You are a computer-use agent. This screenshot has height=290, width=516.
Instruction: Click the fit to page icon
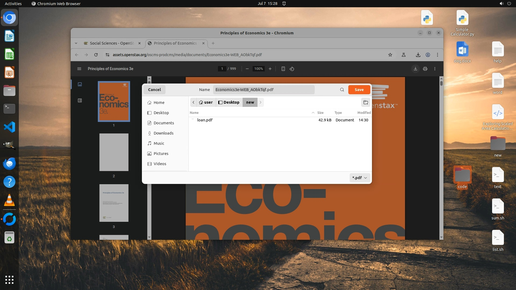point(283,69)
